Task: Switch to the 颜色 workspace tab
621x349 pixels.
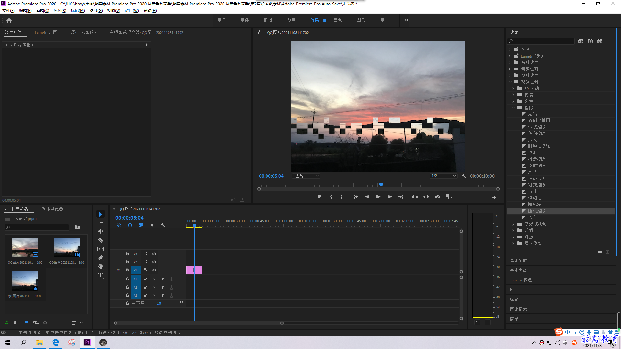Action: point(291,20)
